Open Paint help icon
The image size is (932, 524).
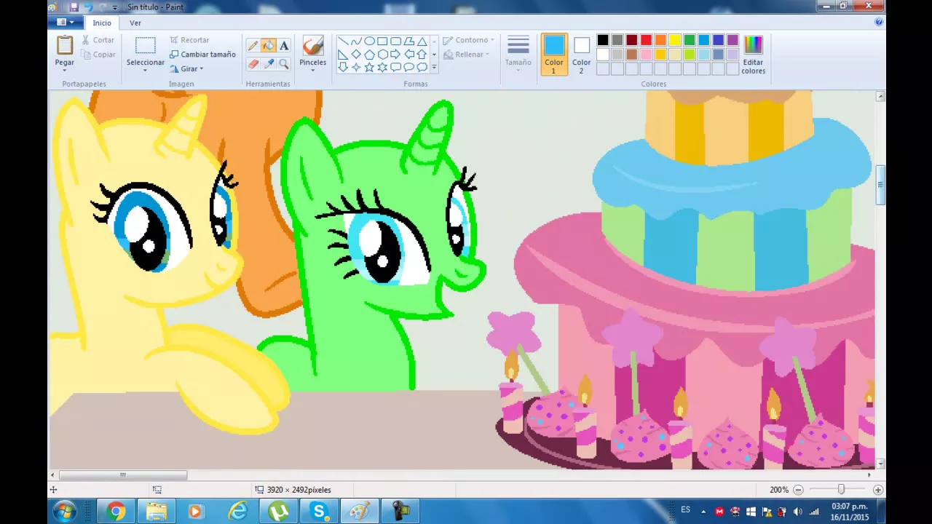tap(879, 23)
